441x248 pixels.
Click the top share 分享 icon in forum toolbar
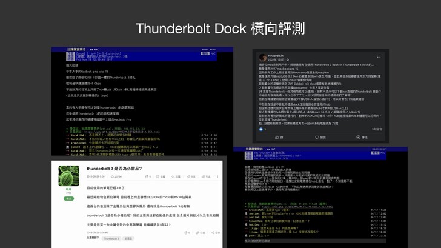click(x=188, y=177)
